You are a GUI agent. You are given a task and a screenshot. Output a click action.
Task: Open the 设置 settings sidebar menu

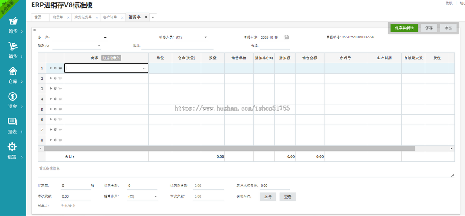13,151
